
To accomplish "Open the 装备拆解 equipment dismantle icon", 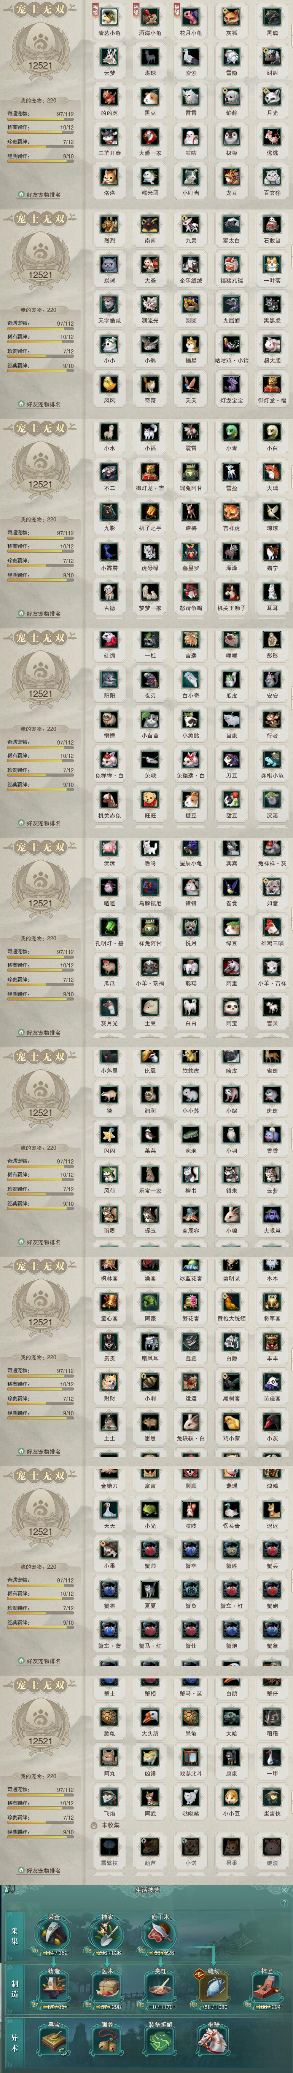I will click(x=160, y=2043).
